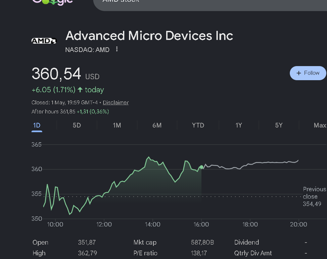Click the grey after-hours line on chart
The width and height of the screenshot is (327, 259).
(x=250, y=164)
